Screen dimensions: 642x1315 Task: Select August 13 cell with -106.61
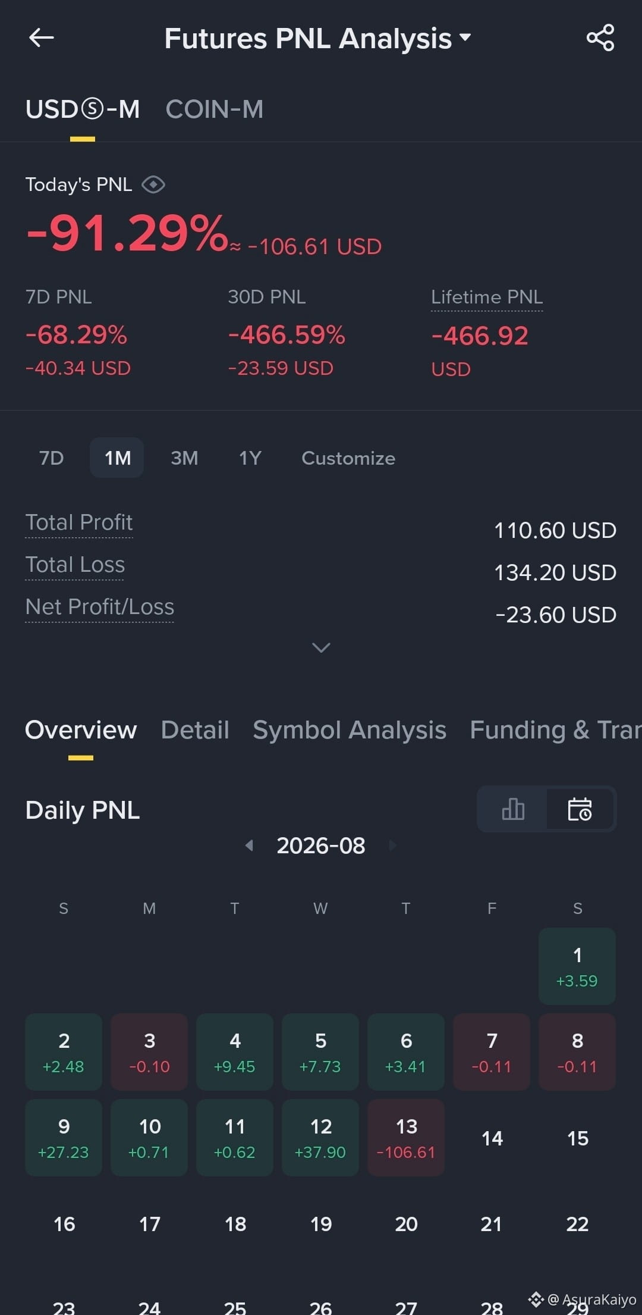(x=406, y=1138)
